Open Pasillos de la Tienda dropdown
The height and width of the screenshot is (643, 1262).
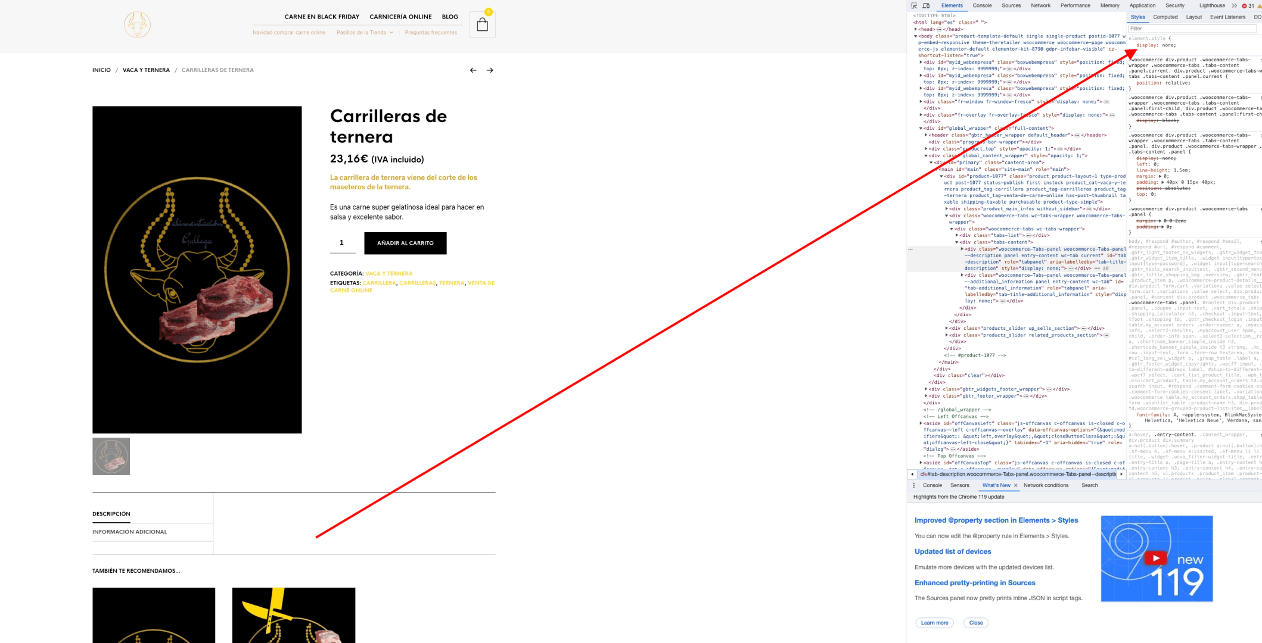365,32
